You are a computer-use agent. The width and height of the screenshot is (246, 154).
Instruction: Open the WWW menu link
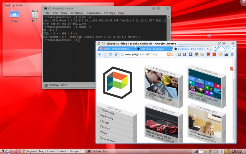pos(104,133)
